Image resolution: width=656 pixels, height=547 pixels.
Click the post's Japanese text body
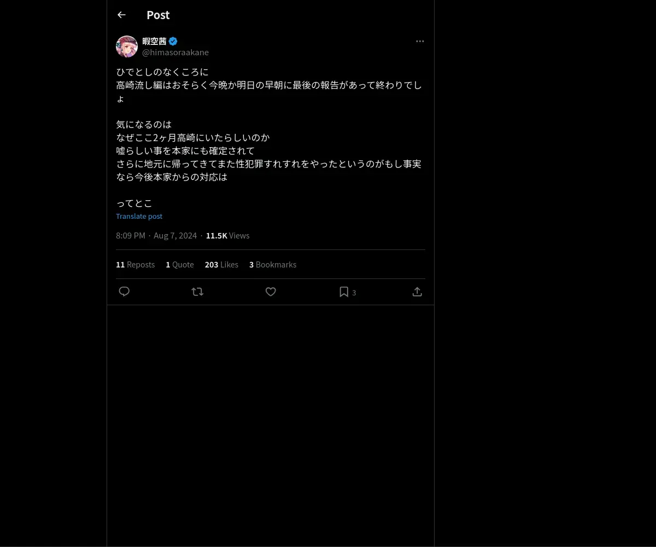coord(269,137)
